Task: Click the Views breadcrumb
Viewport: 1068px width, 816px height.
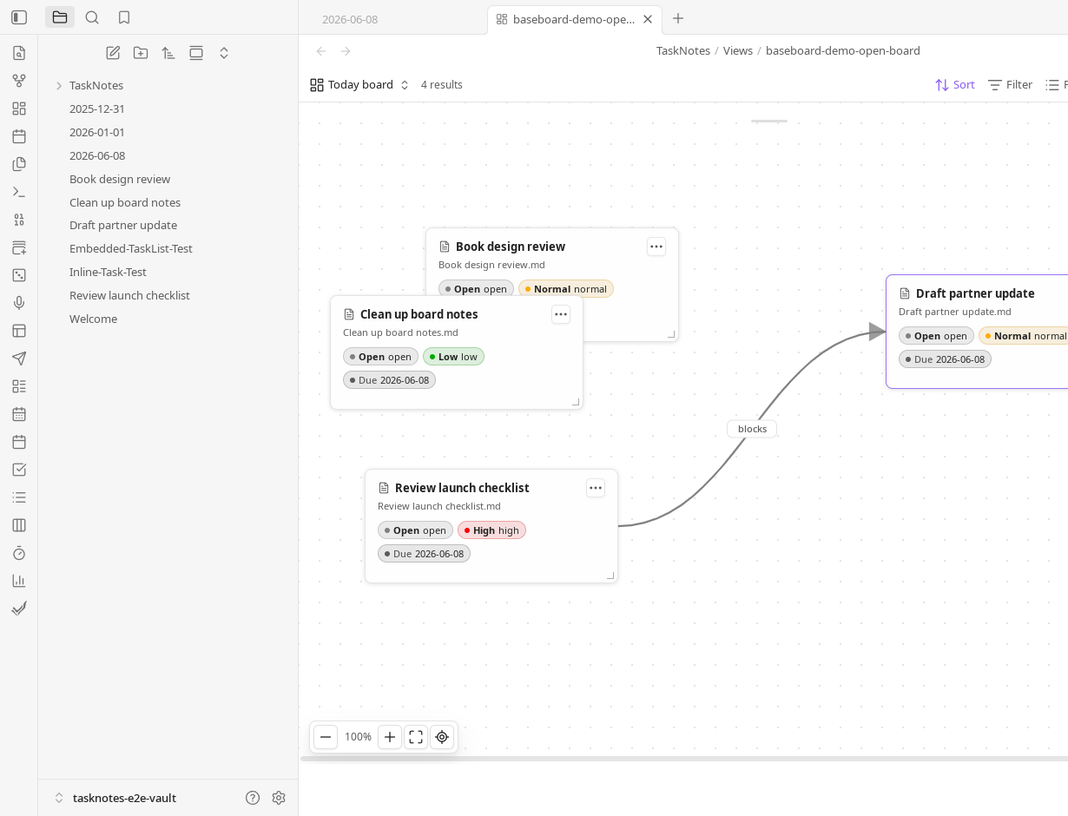Action: click(738, 51)
